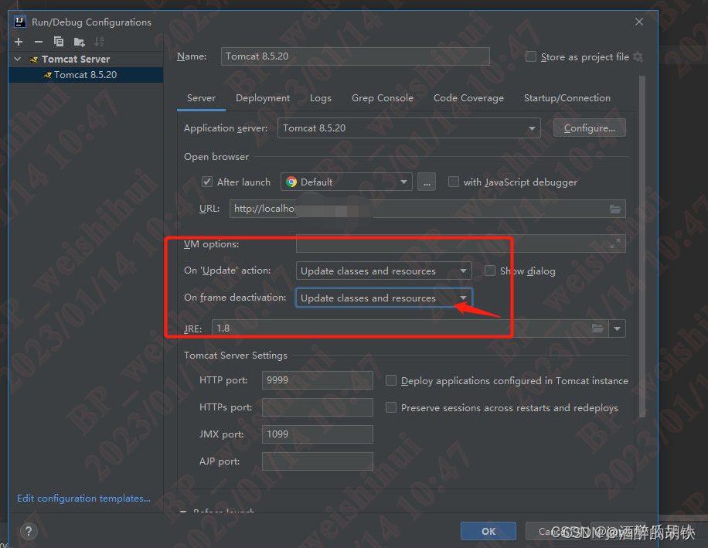Toggle the Store as project file checkbox
This screenshot has width=708, height=548.
tap(531, 57)
